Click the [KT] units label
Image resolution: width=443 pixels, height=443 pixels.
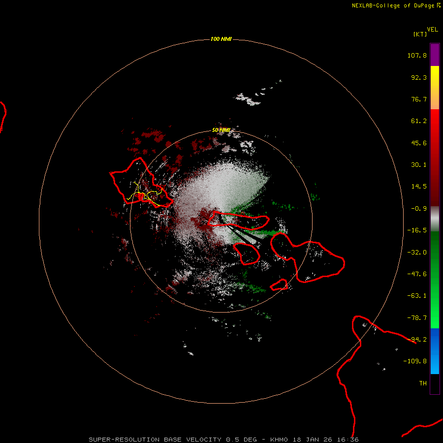click(x=420, y=34)
